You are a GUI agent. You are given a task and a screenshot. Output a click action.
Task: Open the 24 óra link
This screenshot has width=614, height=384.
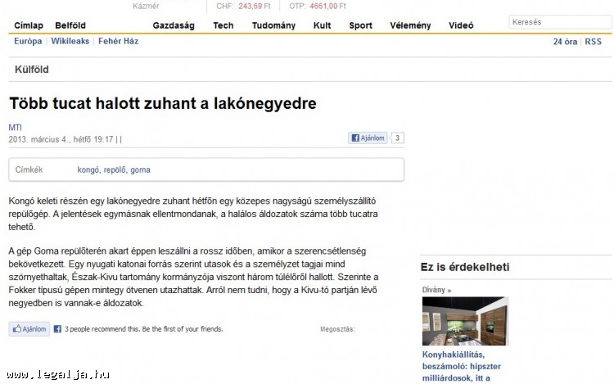click(565, 42)
